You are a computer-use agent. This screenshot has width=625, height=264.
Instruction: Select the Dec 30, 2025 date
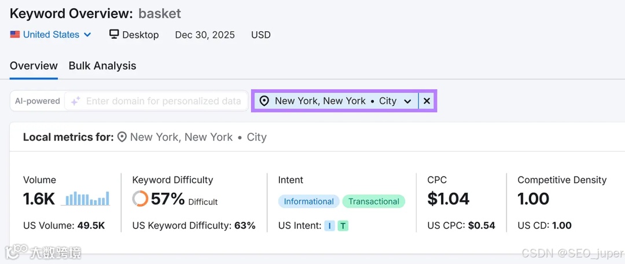pyautogui.click(x=205, y=35)
